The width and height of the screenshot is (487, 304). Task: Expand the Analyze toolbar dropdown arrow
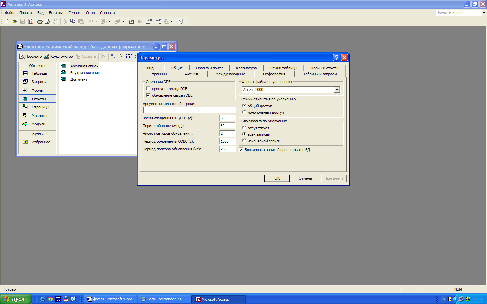pos(123,21)
